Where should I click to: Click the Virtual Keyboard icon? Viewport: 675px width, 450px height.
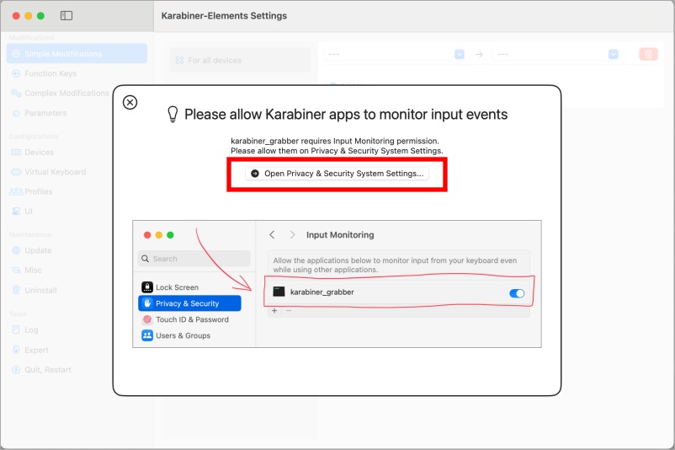tap(16, 172)
